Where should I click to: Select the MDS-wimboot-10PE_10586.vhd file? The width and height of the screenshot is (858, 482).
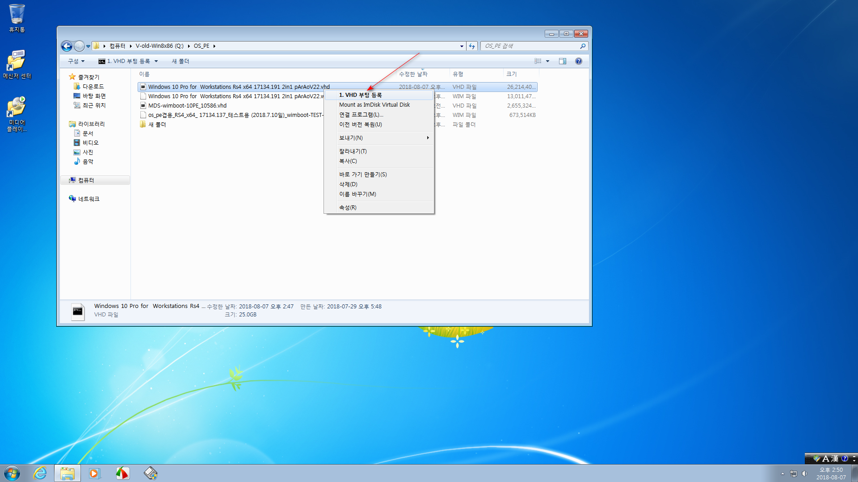tap(187, 106)
